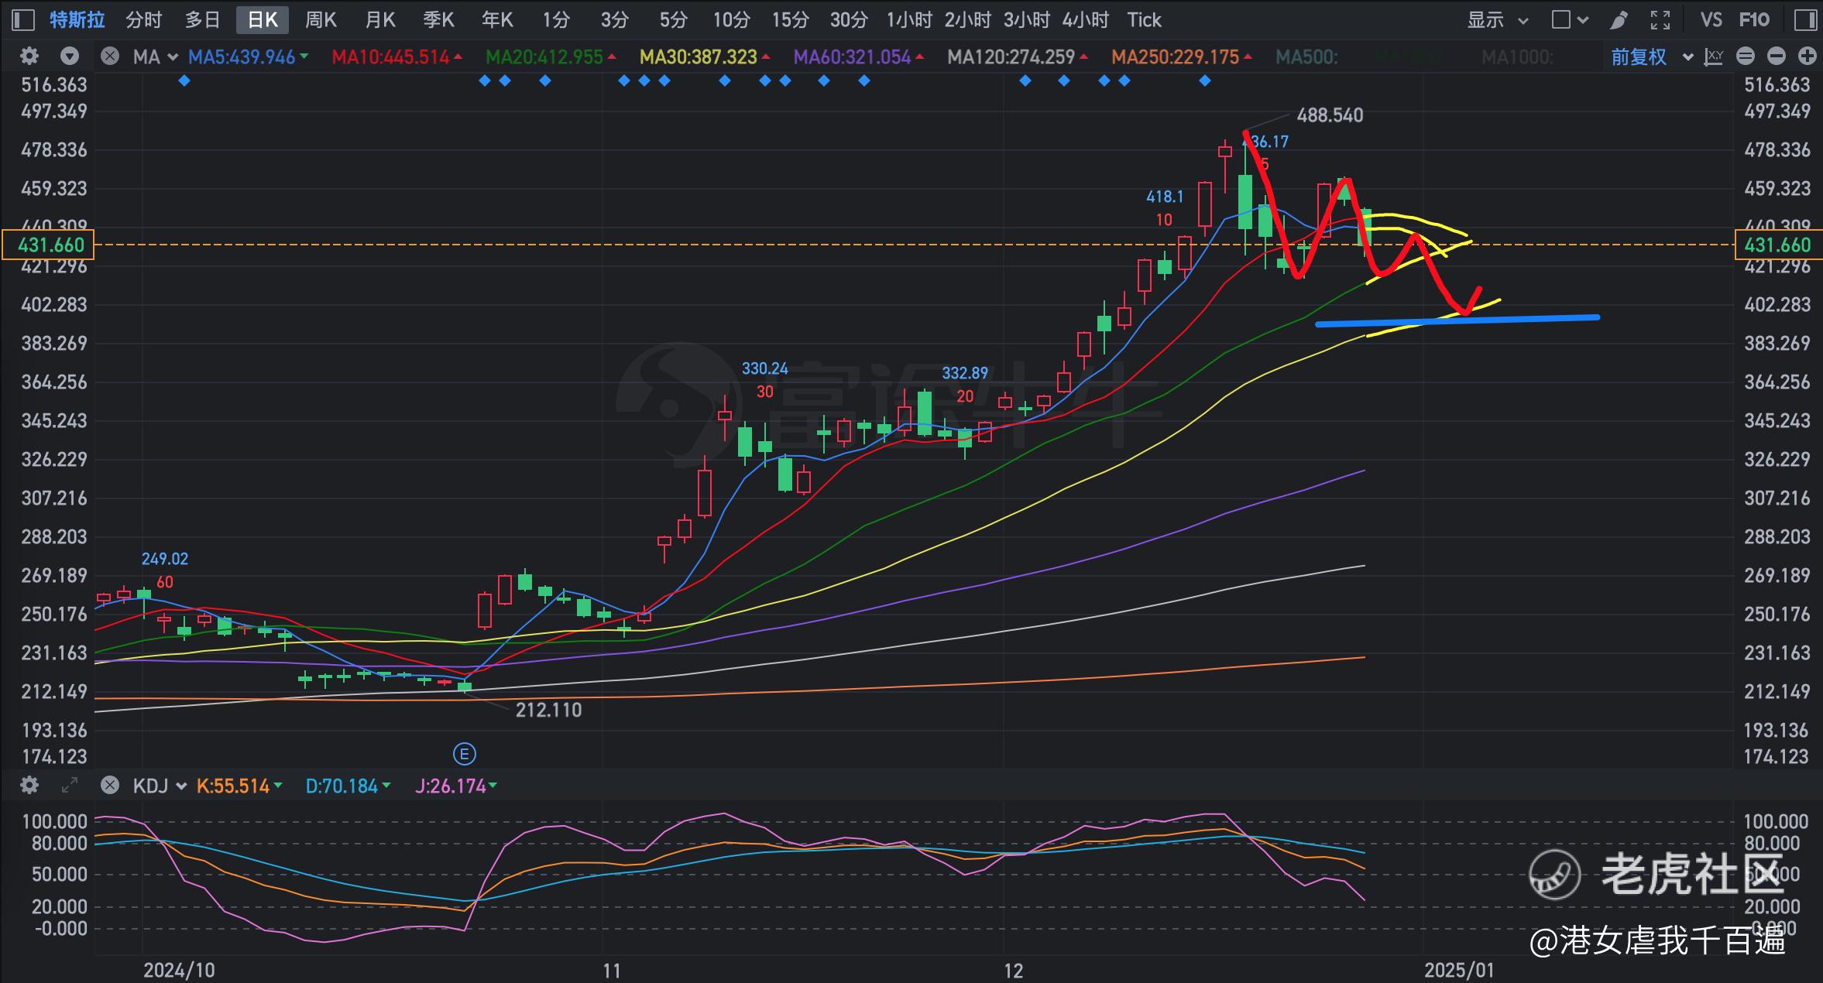Click the 212.110 low price label
The image size is (1823, 983).
(x=548, y=710)
